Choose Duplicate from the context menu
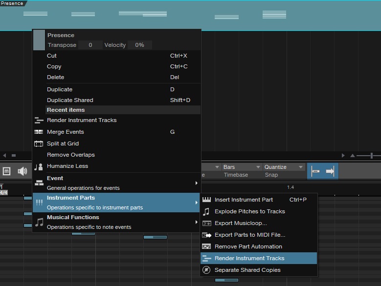Screen dimensions: 381x286 point(116,89)
